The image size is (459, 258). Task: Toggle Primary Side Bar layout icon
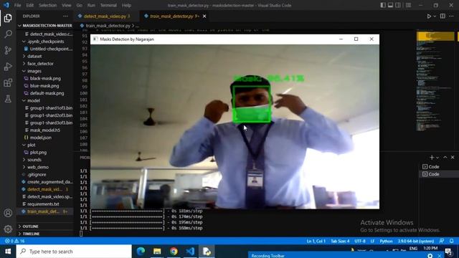click(383, 5)
